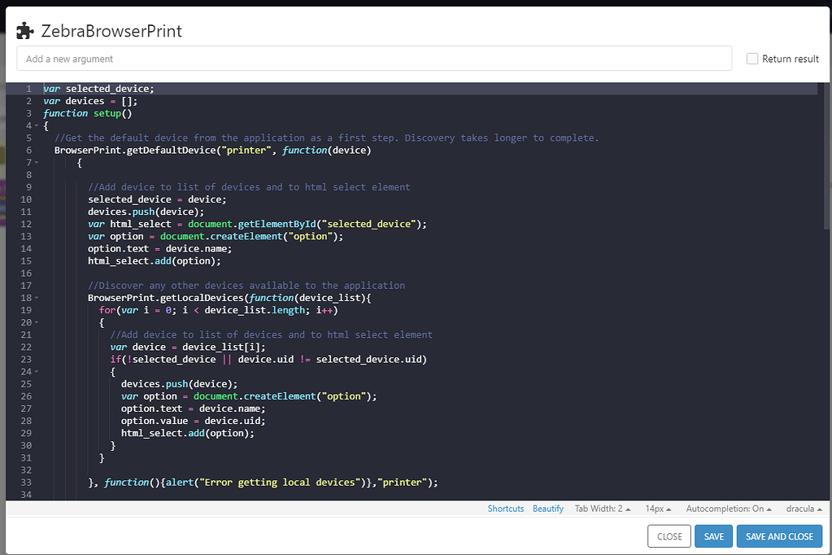Dismiss the dialog with CLOSE
The width and height of the screenshot is (832, 555).
(669, 536)
